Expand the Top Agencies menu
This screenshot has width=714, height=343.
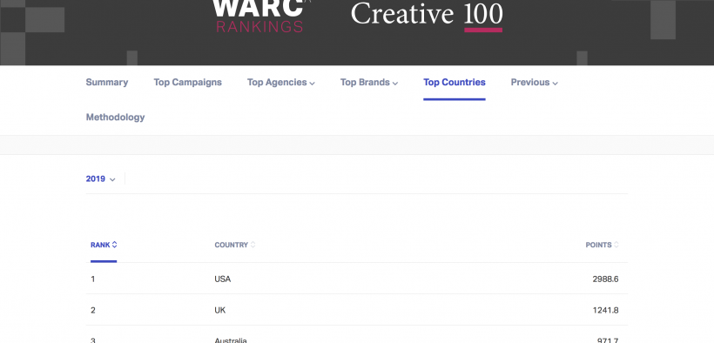pyautogui.click(x=281, y=83)
